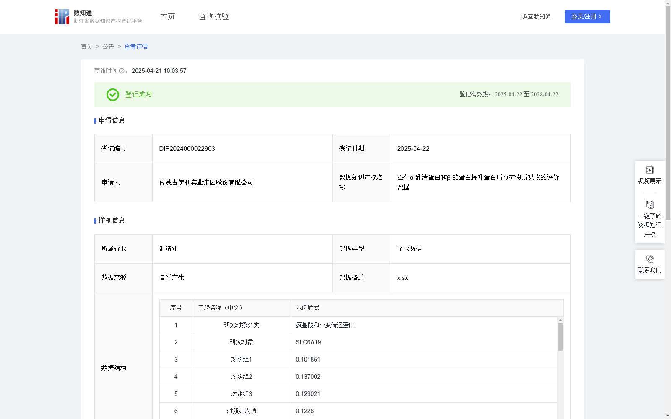This screenshot has width=671, height=419.
Task: Click the 登录/注册 button
Action: pos(587,17)
